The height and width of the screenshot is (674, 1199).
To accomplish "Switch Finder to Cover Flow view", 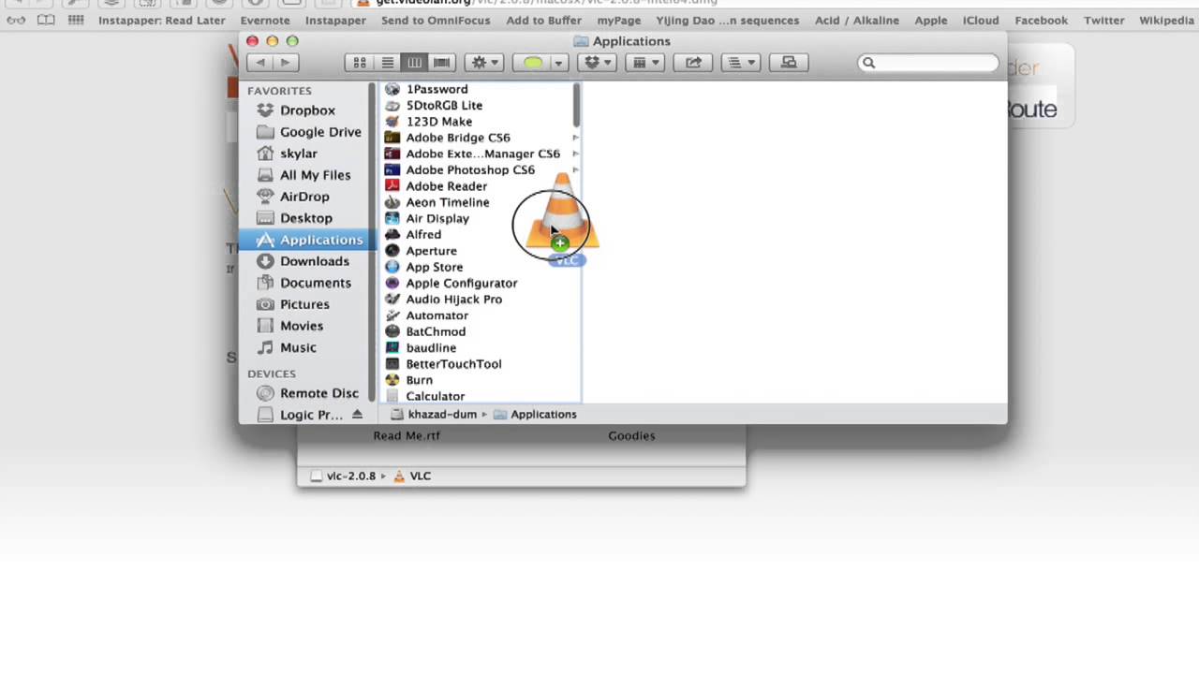I will 441,63.
